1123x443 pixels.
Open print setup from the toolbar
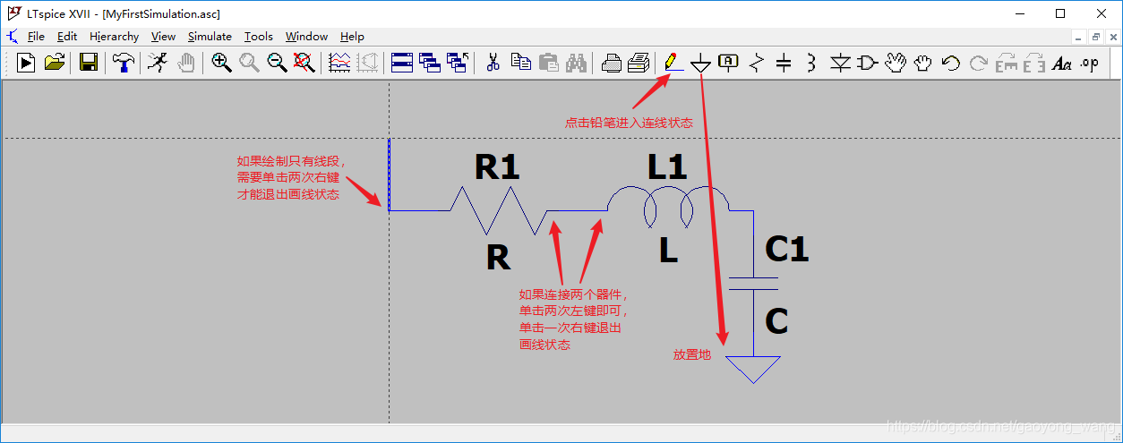click(612, 63)
